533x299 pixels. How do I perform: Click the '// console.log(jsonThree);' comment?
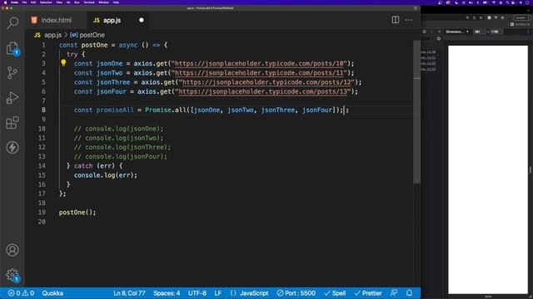pos(122,147)
